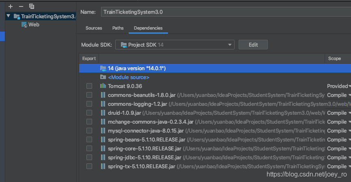Open Provided scope dropdown for Tomcat 9.0.36
Viewport: 351px width, 182px height.
click(x=339, y=86)
